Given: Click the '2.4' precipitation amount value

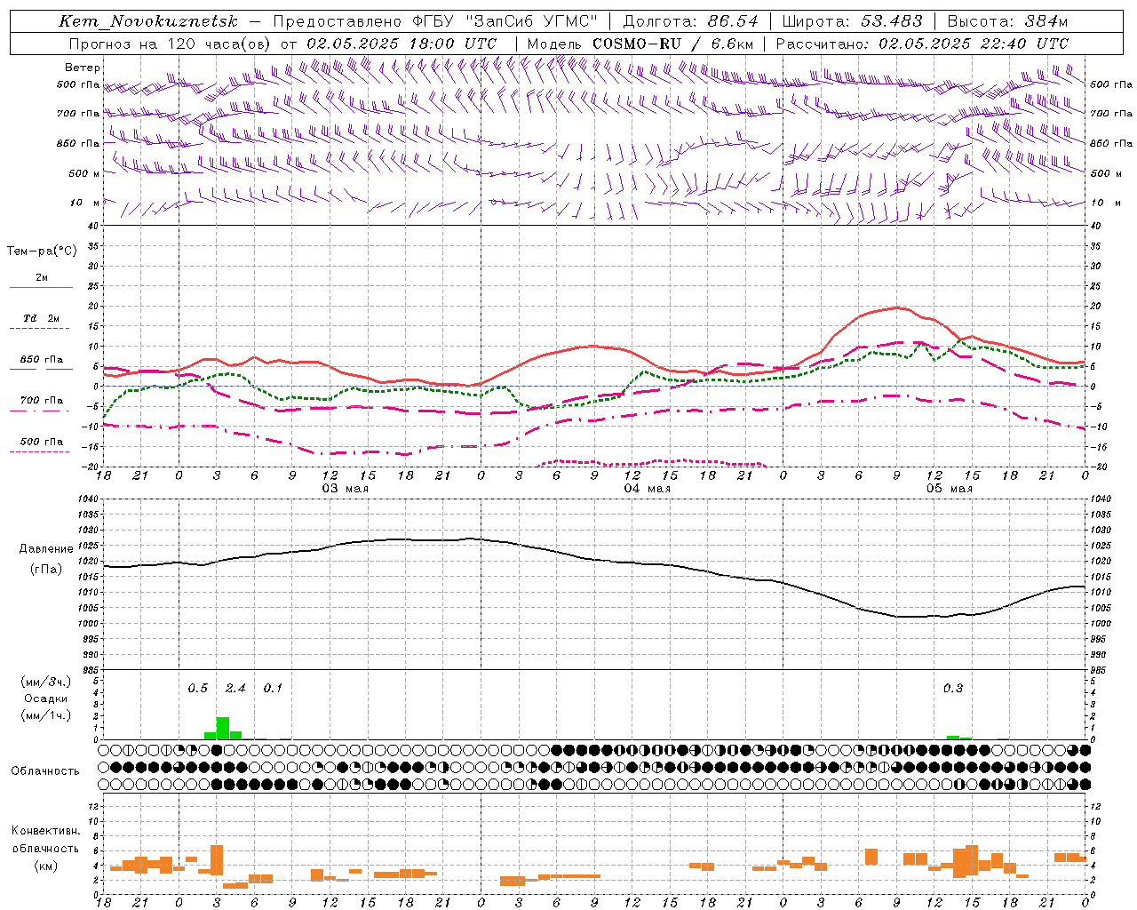Looking at the screenshot, I should coord(235,689).
